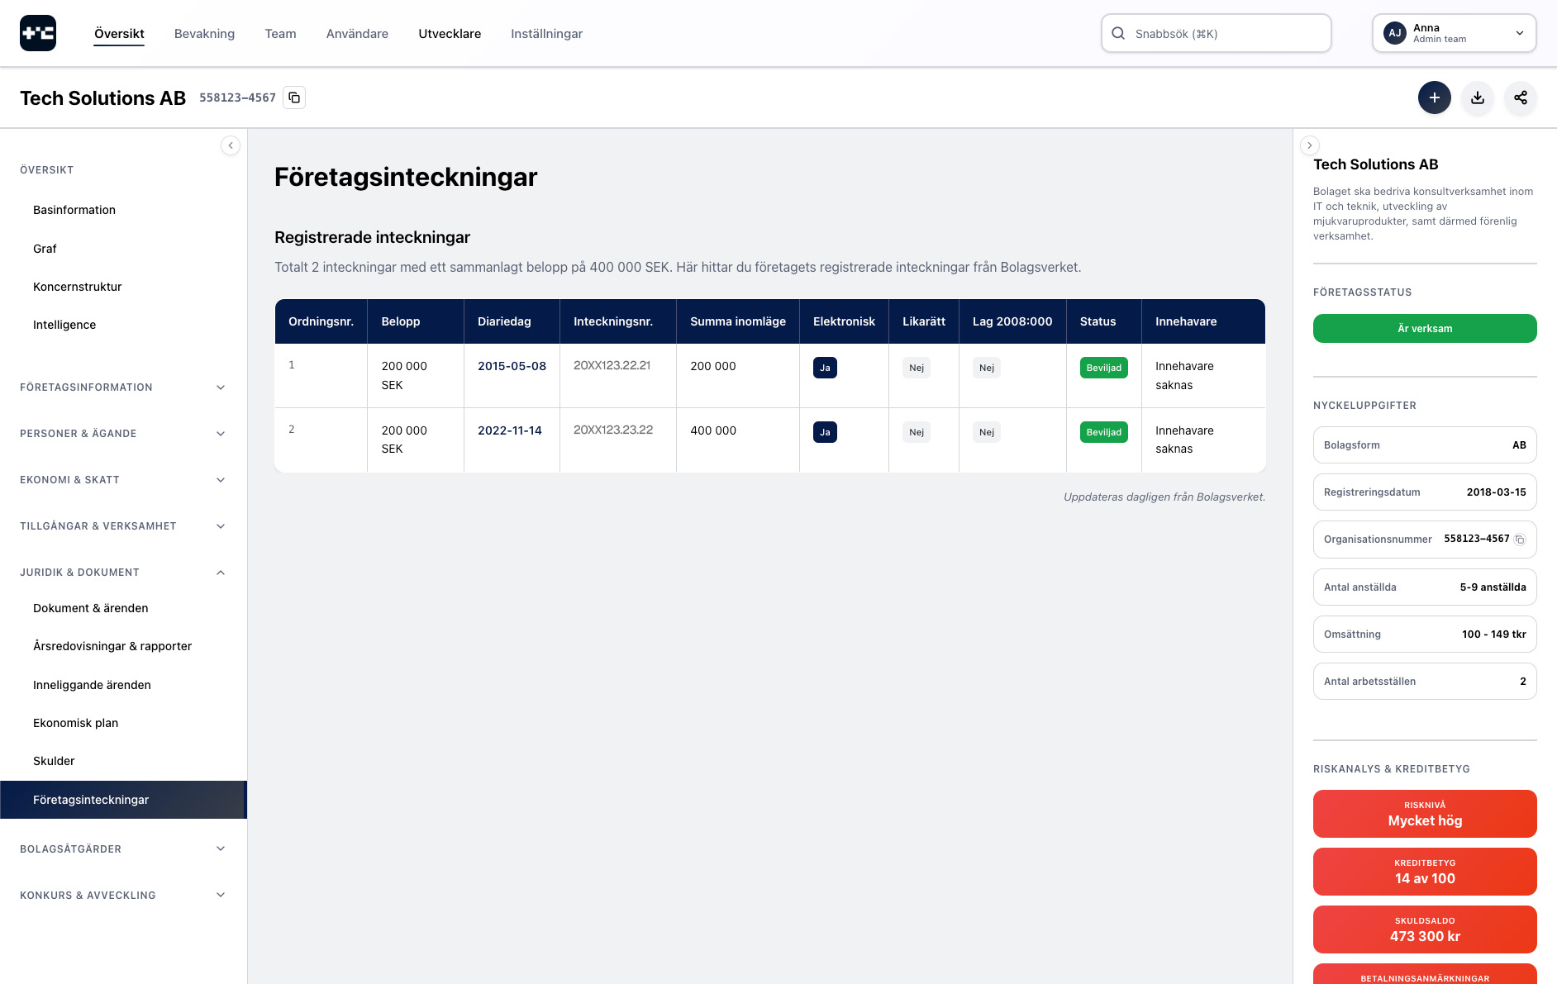Screen dimensions: 1557x984
Task: Download the company report
Action: [x=1477, y=97]
